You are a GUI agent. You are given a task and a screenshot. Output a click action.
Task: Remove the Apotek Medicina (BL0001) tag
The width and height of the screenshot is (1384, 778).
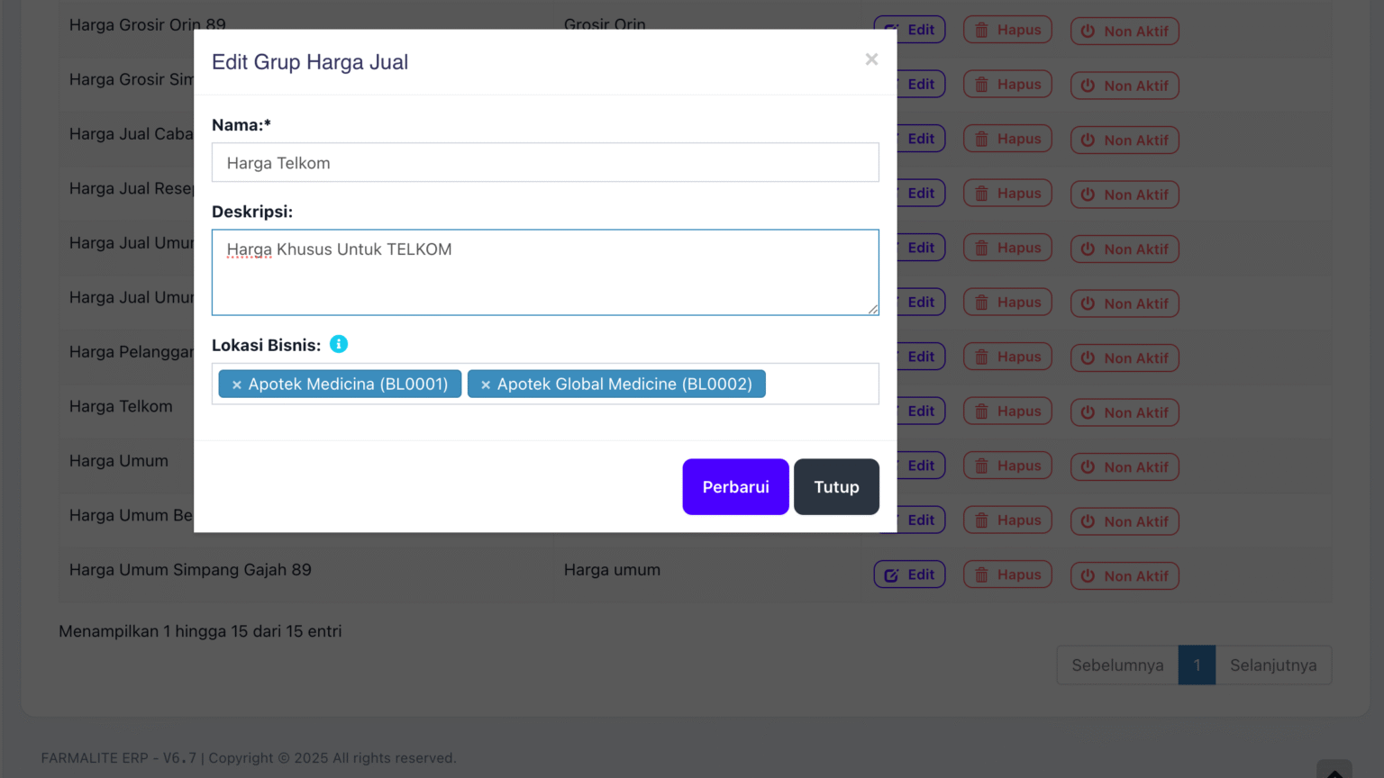coord(237,384)
